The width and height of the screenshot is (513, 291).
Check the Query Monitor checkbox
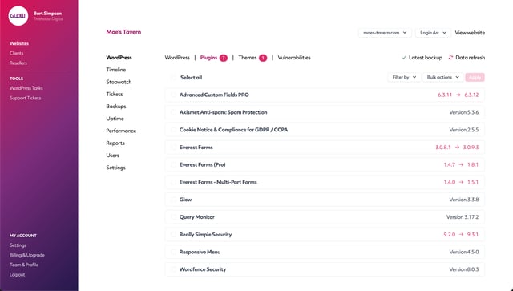coord(173,217)
